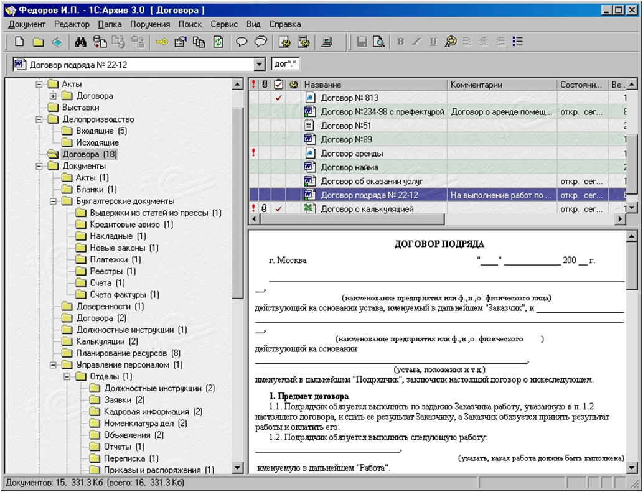
Task: Set center text alignment
Action: pyautogui.click(x=484, y=42)
